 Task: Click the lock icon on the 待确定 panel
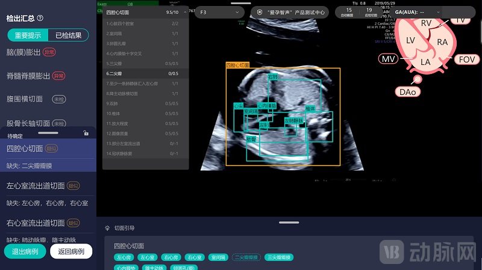[86, 133]
